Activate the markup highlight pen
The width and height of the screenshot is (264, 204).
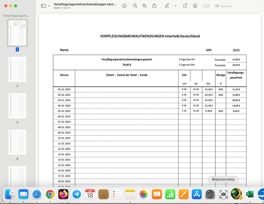tap(167, 6)
